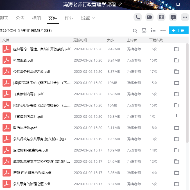The height and width of the screenshot is (190, 190).
Task: Switch to the 相册 tab
Action: (x=37, y=18)
